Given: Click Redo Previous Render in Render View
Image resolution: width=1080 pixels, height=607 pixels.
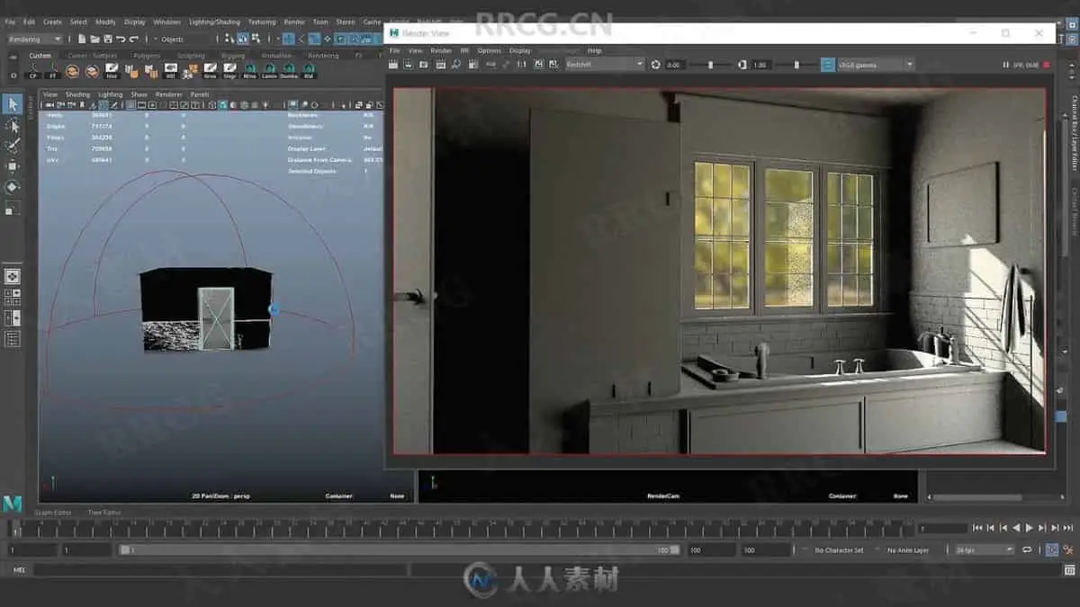Looking at the screenshot, I should pos(393,65).
